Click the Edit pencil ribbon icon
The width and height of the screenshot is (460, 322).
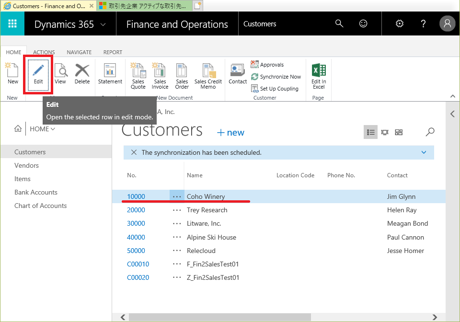[38, 74]
